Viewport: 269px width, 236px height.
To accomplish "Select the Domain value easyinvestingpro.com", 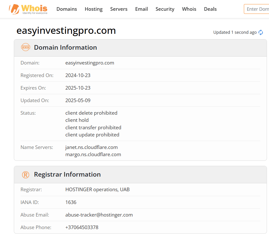I will (x=90, y=63).
